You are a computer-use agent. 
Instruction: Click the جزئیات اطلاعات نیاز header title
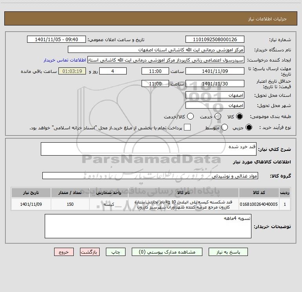pyautogui.click(x=267, y=19)
